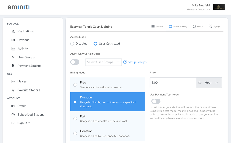
Task: Switch to the Device tab
Action: point(198,26)
